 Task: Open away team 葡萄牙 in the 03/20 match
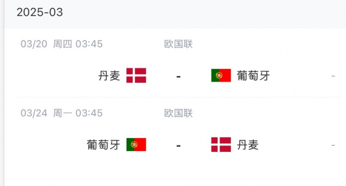253,76
